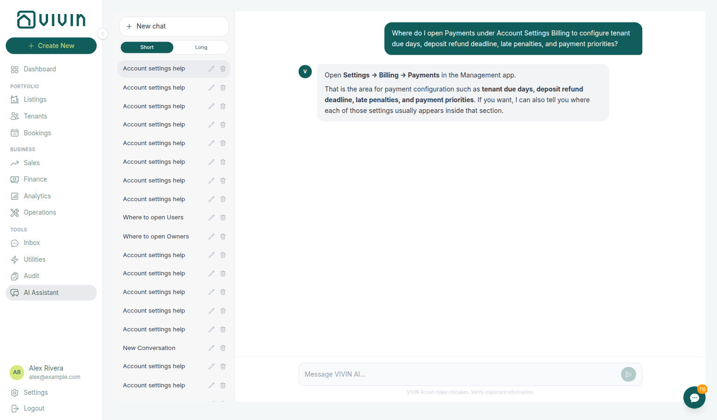
Task: Click the Dashboard grid icon
Action: click(14, 69)
